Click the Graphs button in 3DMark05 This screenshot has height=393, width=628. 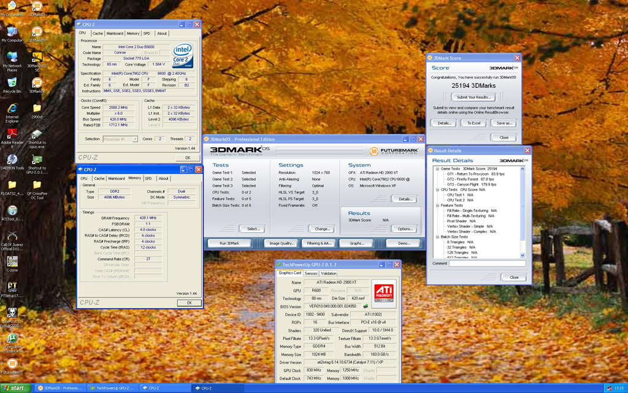click(x=356, y=243)
